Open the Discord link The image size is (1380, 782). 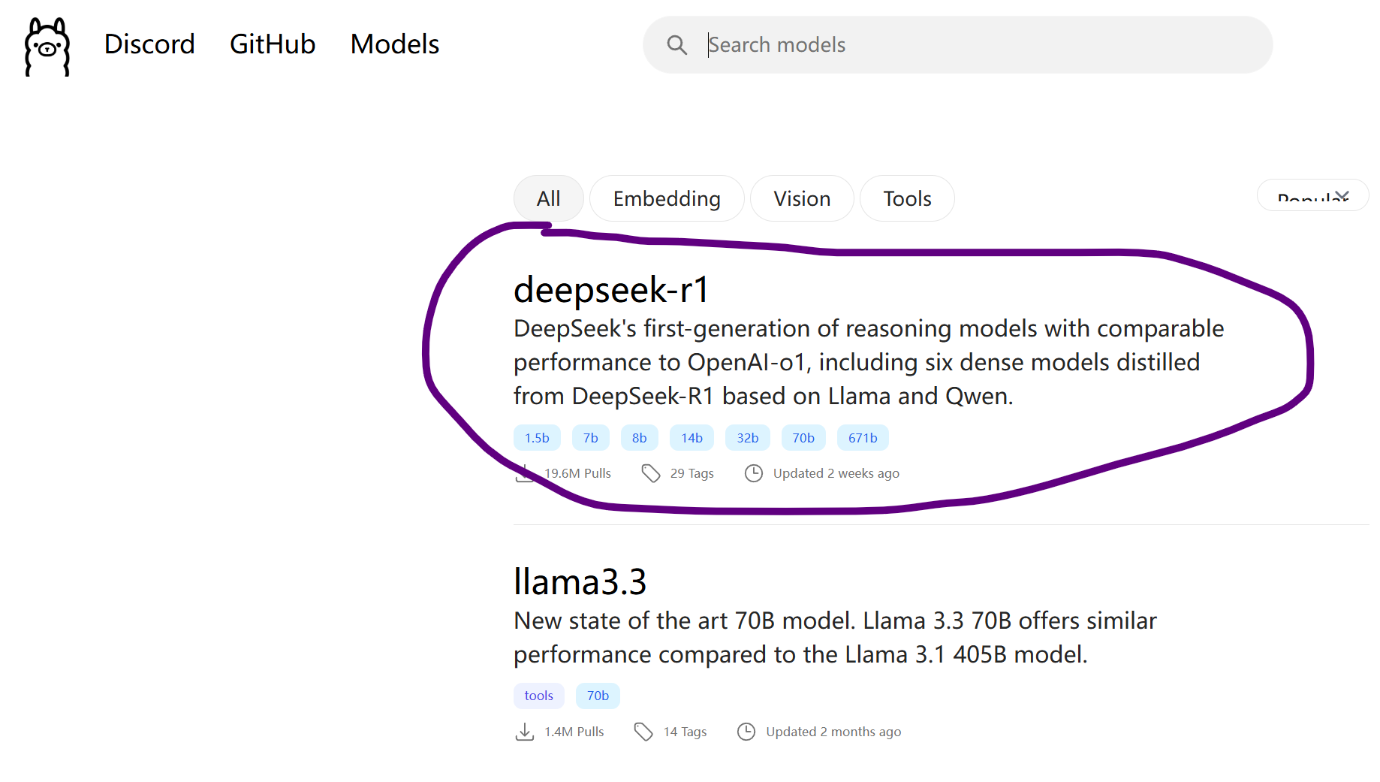(149, 44)
